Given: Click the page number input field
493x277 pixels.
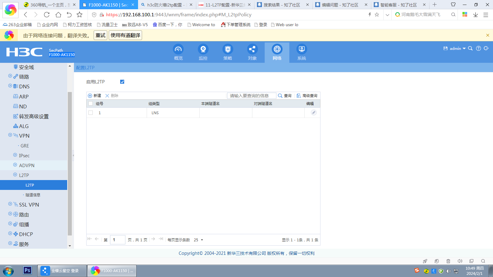Looking at the screenshot, I should point(118,240).
